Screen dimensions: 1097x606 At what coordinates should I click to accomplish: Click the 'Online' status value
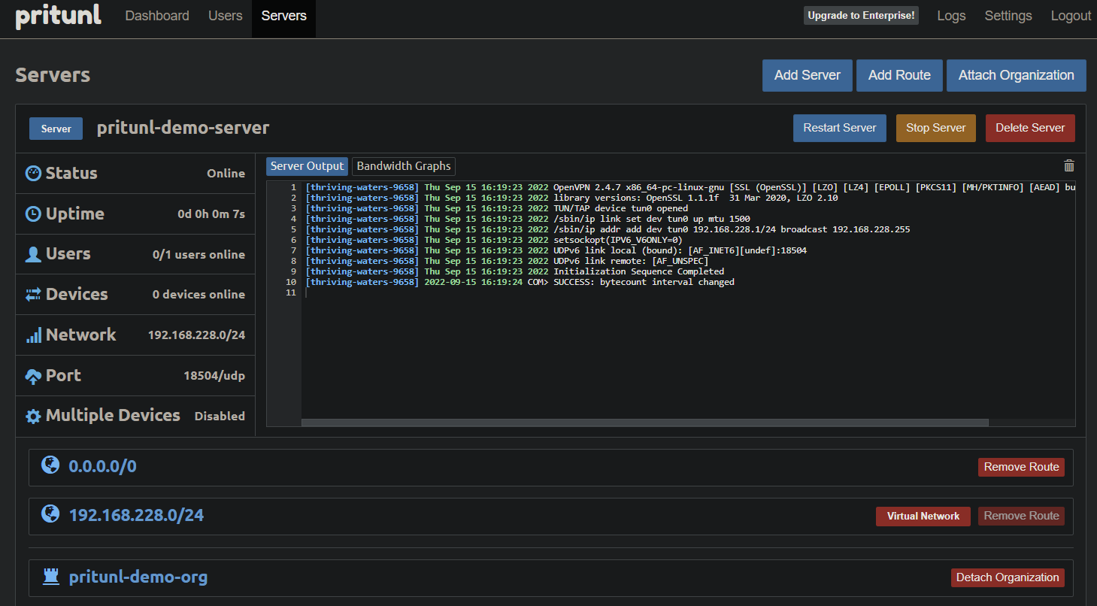click(226, 174)
